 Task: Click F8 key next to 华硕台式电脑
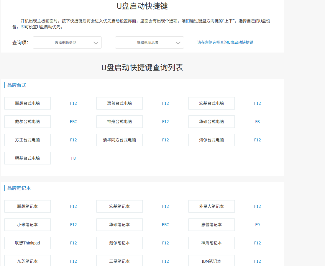coord(257,122)
